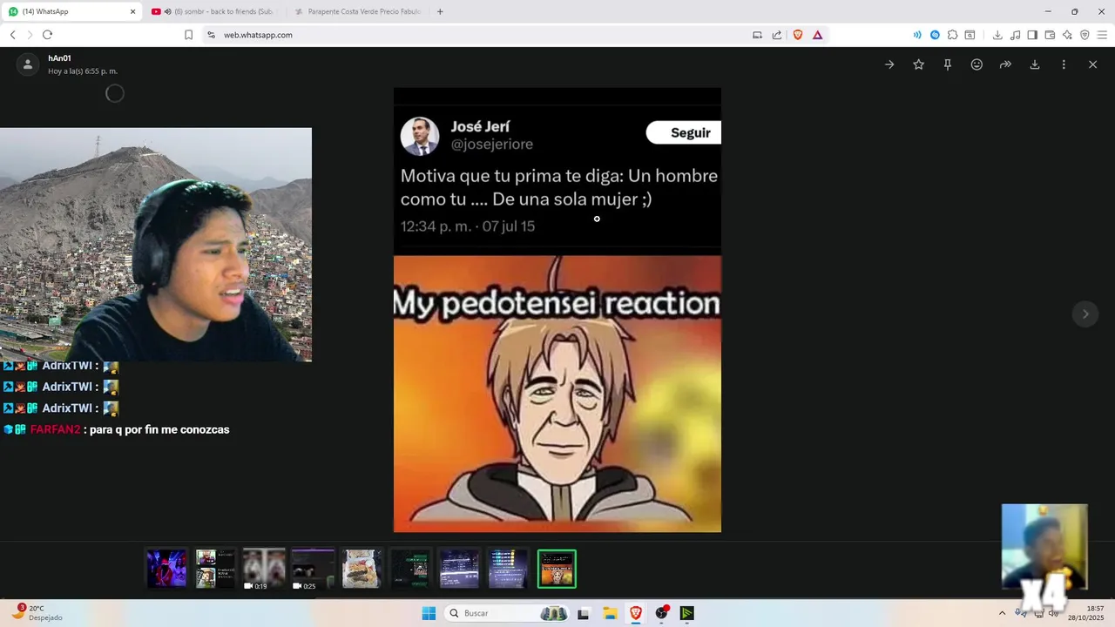Open a new browser tab
The height and width of the screenshot is (627, 1115).
click(x=440, y=11)
